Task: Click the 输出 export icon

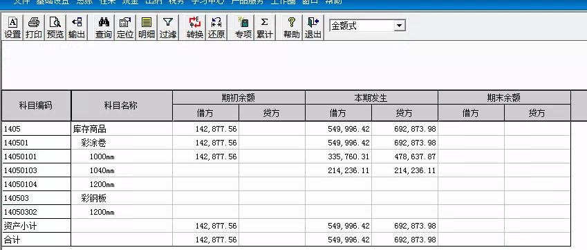Action: (77, 28)
